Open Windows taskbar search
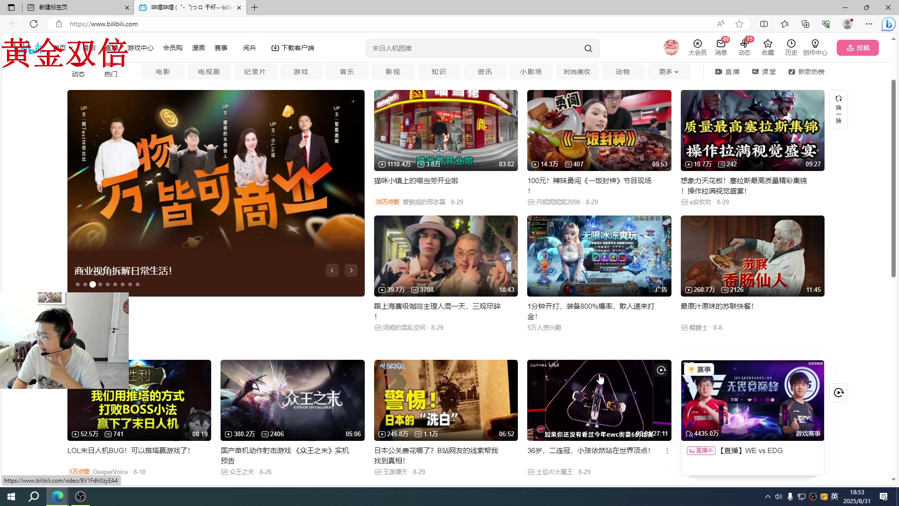The height and width of the screenshot is (506, 899). pos(34,497)
